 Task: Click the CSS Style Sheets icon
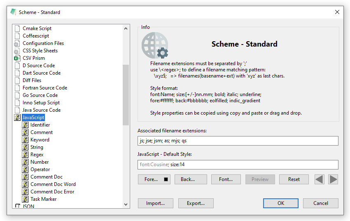click(x=17, y=51)
